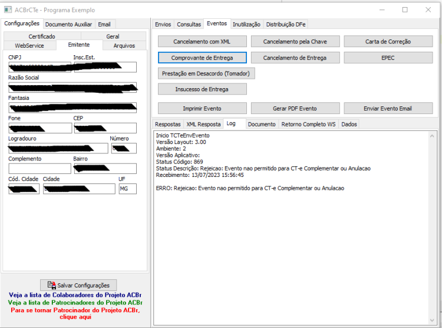Screen dimensions: 442x328
Task: Switch to Documento Auxiliar tab
Action: tap(68, 25)
